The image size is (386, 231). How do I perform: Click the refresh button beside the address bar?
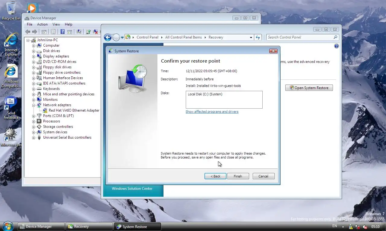[258, 37]
